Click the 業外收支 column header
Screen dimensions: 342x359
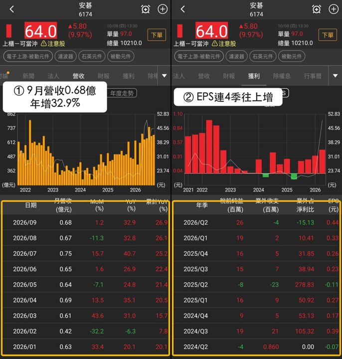tap(267, 205)
